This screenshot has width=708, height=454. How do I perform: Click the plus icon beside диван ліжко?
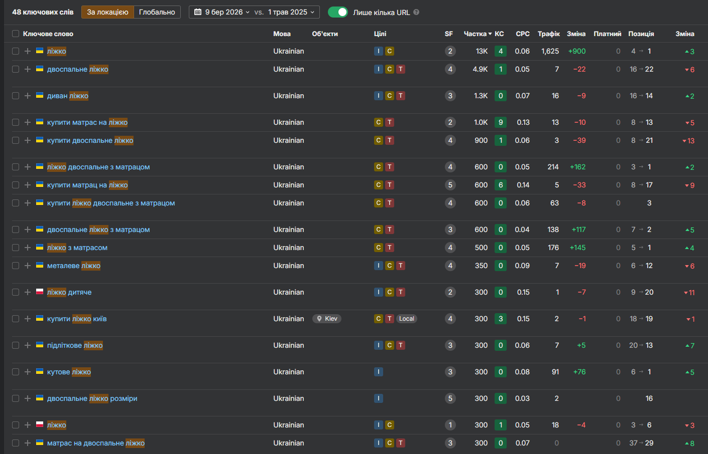(28, 96)
